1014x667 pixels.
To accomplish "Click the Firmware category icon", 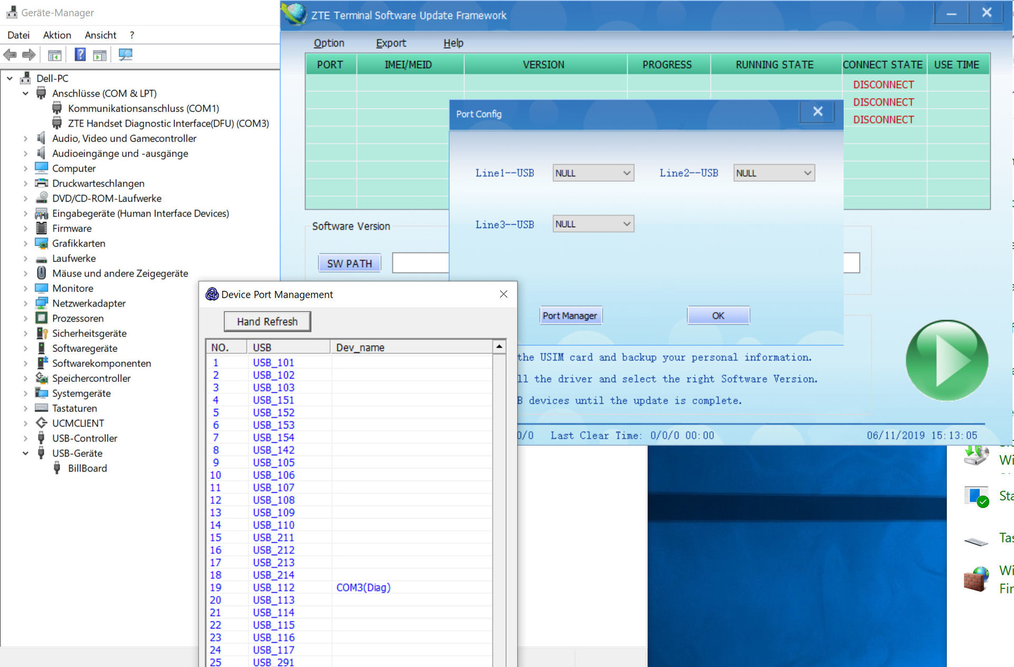I will pyautogui.click(x=41, y=228).
